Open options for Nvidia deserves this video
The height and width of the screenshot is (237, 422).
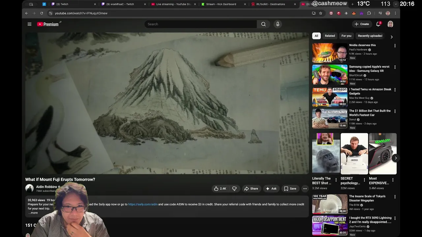pyautogui.click(x=395, y=46)
